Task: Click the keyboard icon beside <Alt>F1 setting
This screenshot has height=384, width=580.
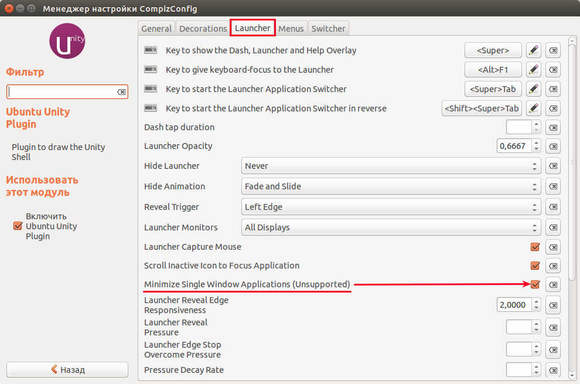Action: click(x=151, y=69)
